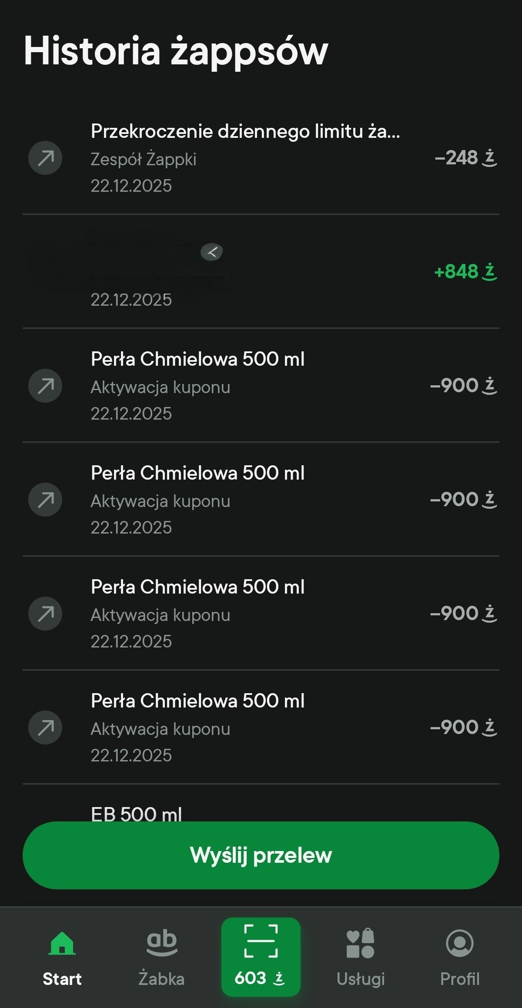Switch to the Żabka tab
Image resolution: width=522 pixels, height=1008 pixels.
tap(161, 957)
